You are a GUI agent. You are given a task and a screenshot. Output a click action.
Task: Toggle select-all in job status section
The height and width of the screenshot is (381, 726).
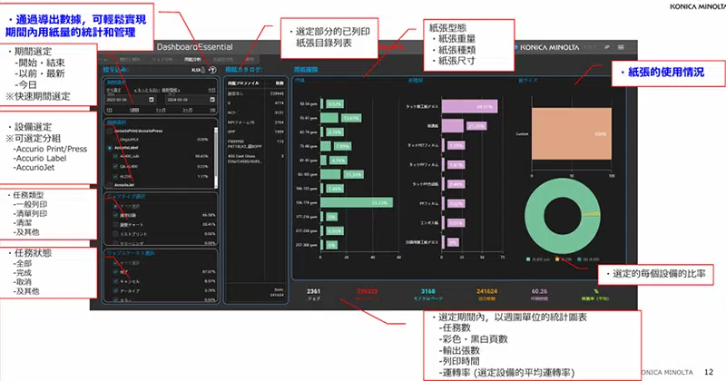[x=115, y=262]
